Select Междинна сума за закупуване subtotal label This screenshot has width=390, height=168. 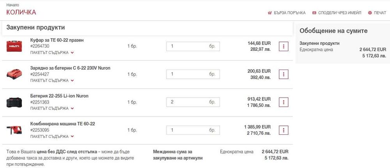178,155
